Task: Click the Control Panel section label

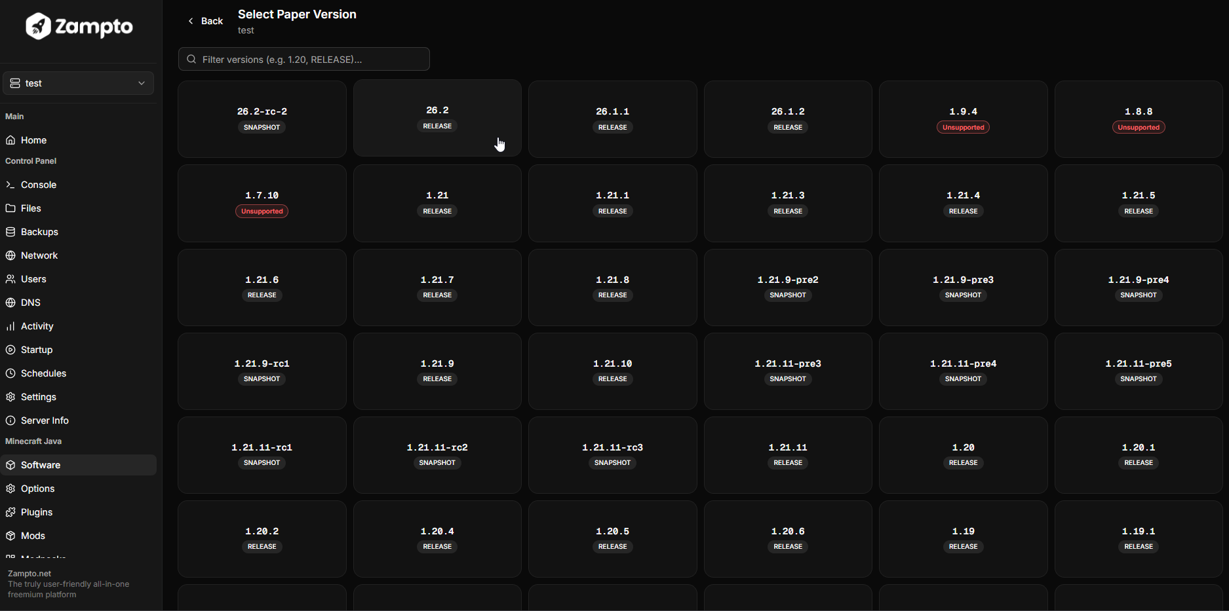Action: 31,161
